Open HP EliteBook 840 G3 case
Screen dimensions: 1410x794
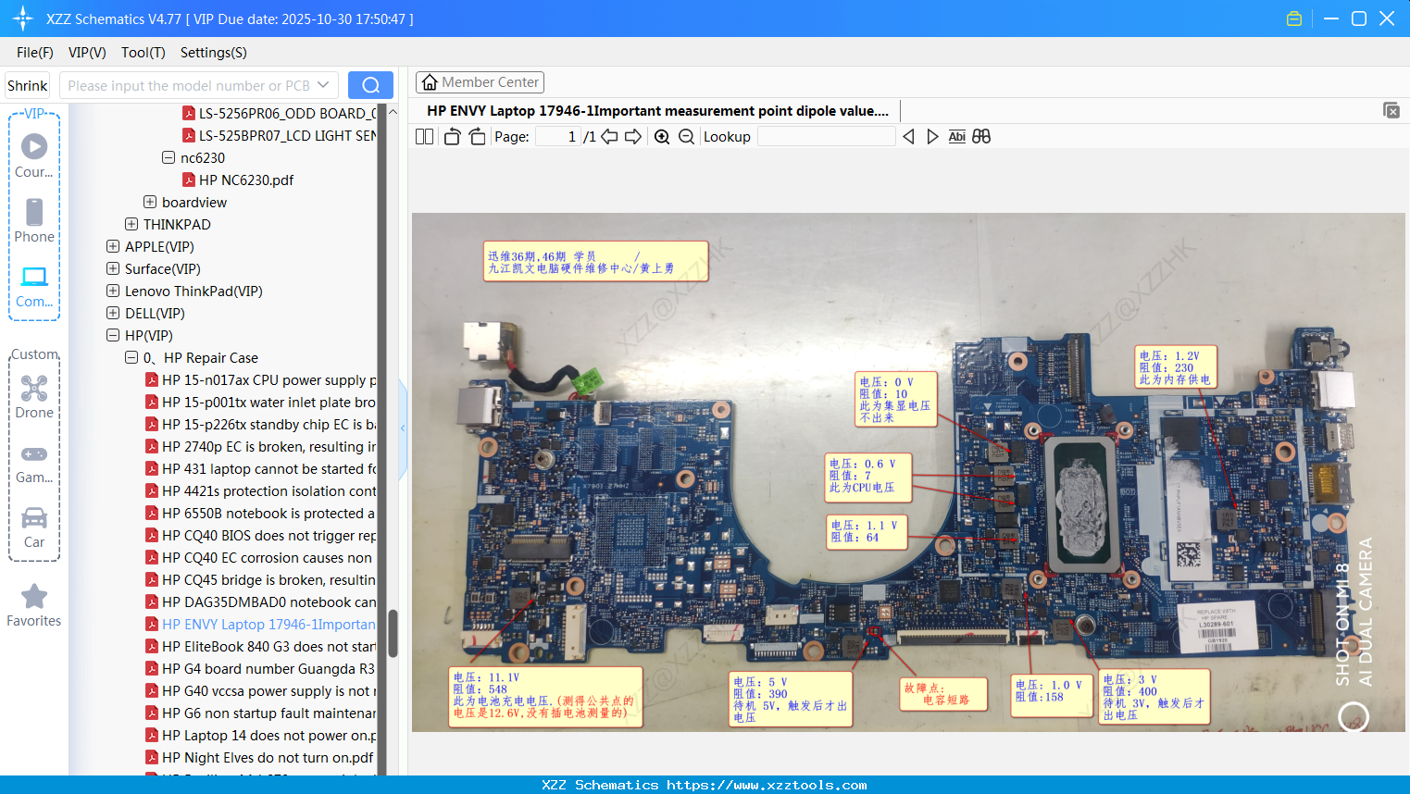coord(260,646)
